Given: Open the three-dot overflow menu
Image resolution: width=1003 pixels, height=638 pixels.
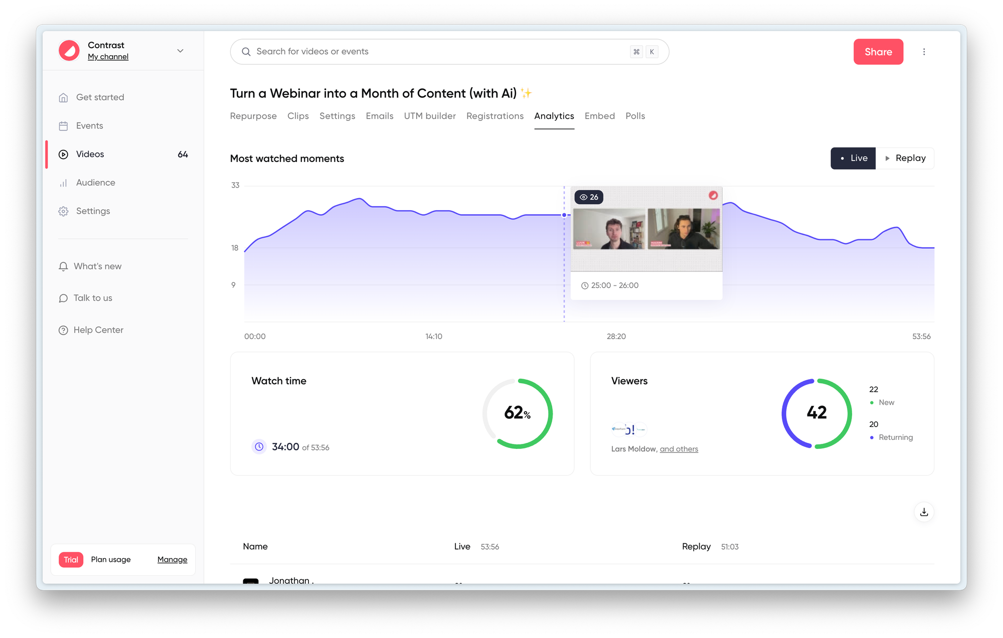Looking at the screenshot, I should (x=924, y=52).
